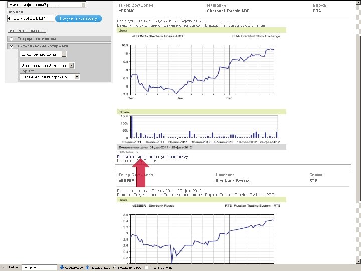Click the Текущая котировка label text
The width and height of the screenshot is (361, 271).
pos(37,39)
